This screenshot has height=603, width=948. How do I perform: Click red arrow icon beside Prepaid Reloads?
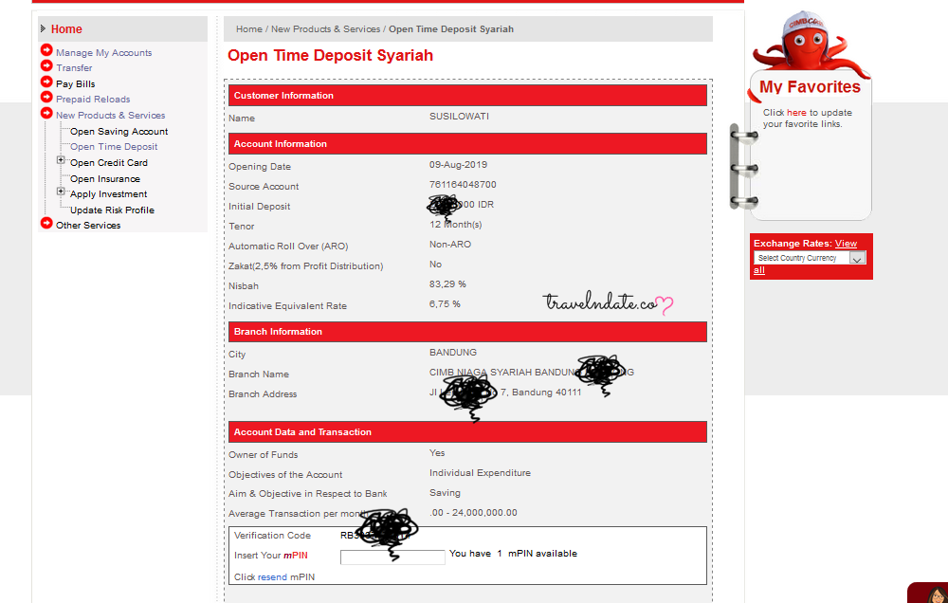pos(46,97)
